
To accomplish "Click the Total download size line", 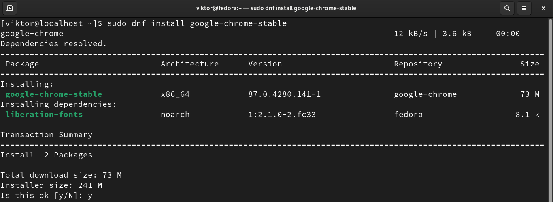I will [61, 175].
